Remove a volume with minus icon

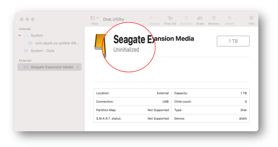coord(158,18)
